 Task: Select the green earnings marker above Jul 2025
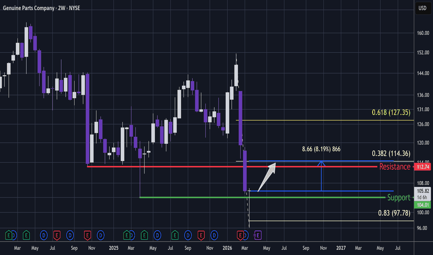point(175,235)
